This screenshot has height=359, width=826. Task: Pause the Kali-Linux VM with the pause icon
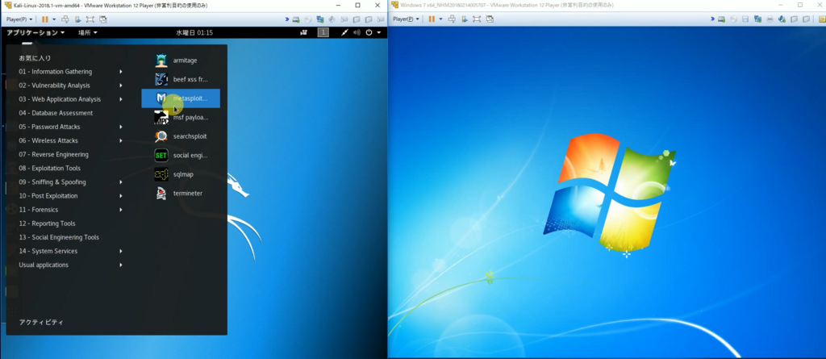click(45, 19)
